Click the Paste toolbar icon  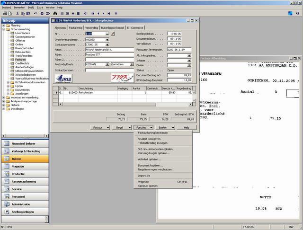tap(28, 13)
